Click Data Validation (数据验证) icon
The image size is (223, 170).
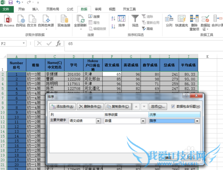click(x=206, y=23)
